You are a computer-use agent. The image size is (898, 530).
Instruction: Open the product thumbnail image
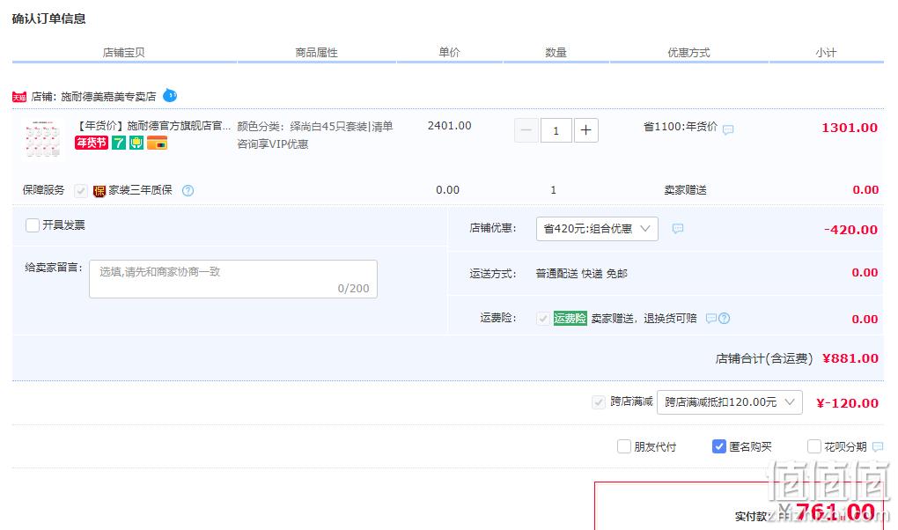coord(43,139)
